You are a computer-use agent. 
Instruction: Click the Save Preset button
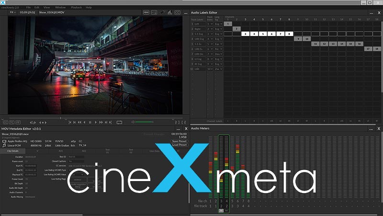179,141
